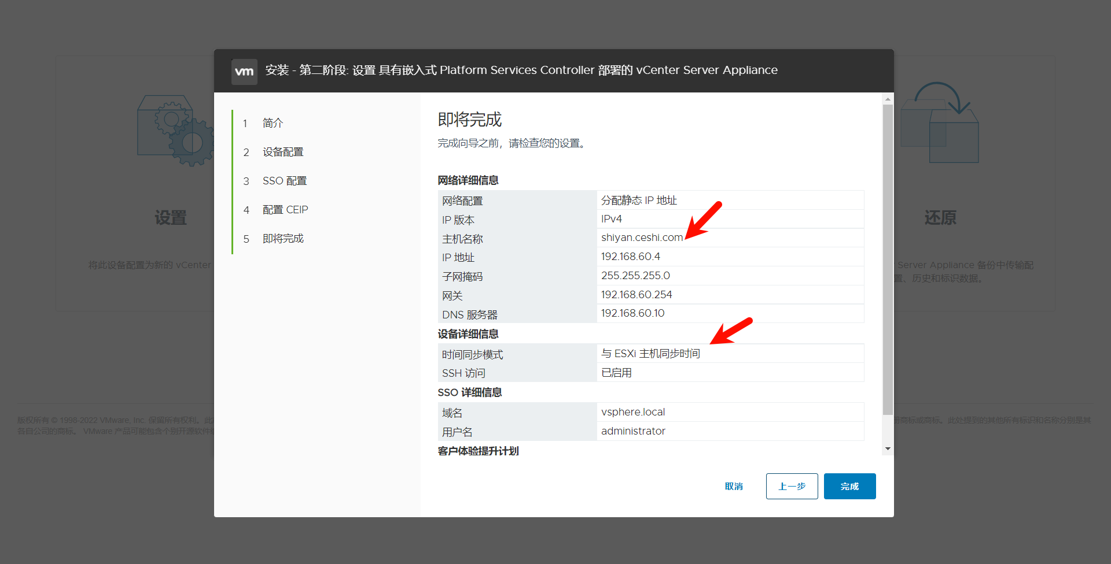Click the user name value administrator
Viewport: 1111px width, 564px height.
pyautogui.click(x=633, y=431)
